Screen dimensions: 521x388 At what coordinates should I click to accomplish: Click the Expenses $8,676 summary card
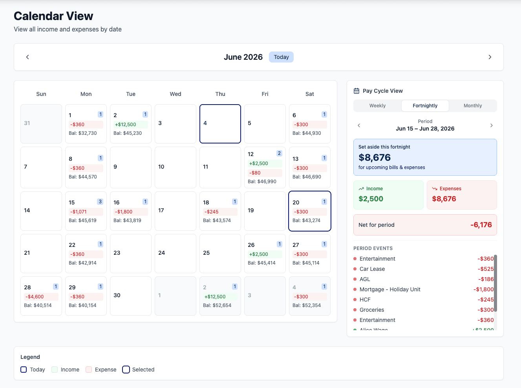462,195
